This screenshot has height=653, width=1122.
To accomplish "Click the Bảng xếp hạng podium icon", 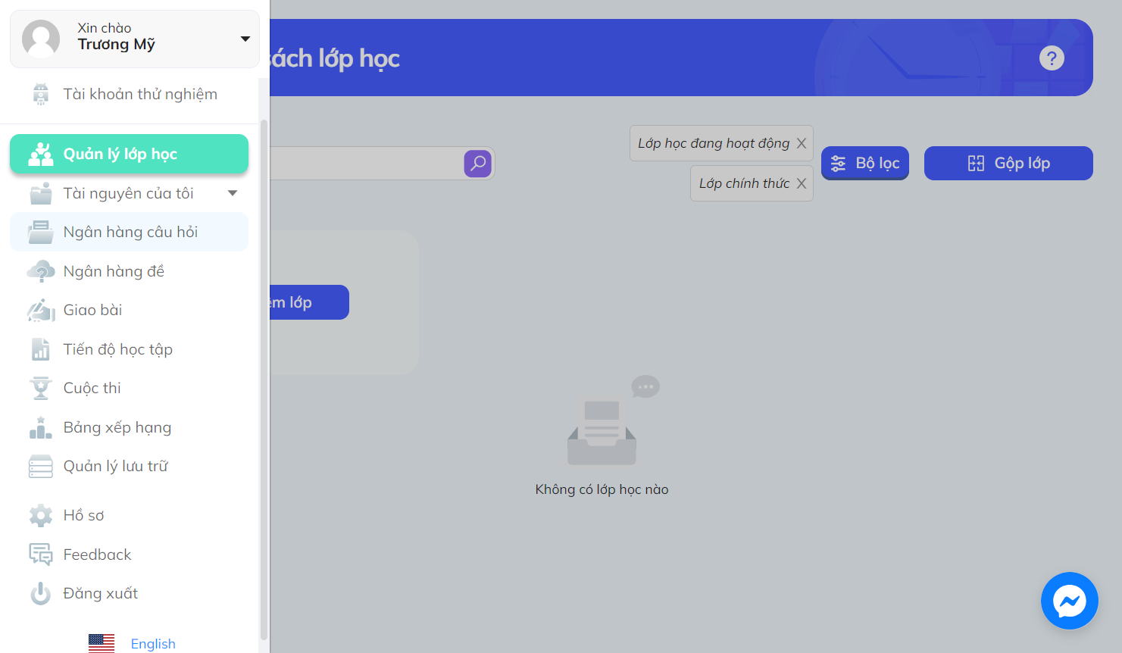I will (x=41, y=427).
